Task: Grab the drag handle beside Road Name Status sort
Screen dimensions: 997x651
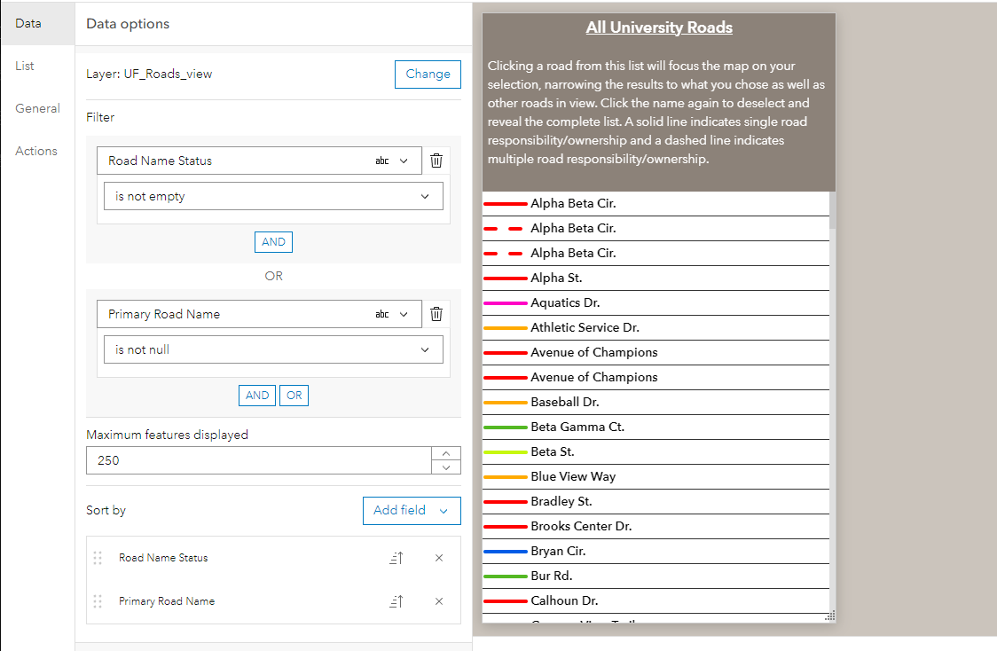Action: (98, 558)
